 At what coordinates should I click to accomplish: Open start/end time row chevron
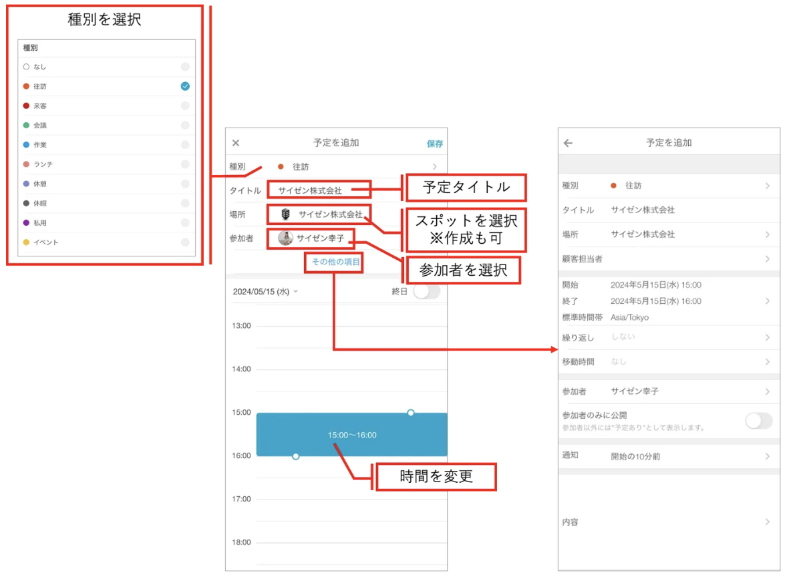tap(768, 301)
